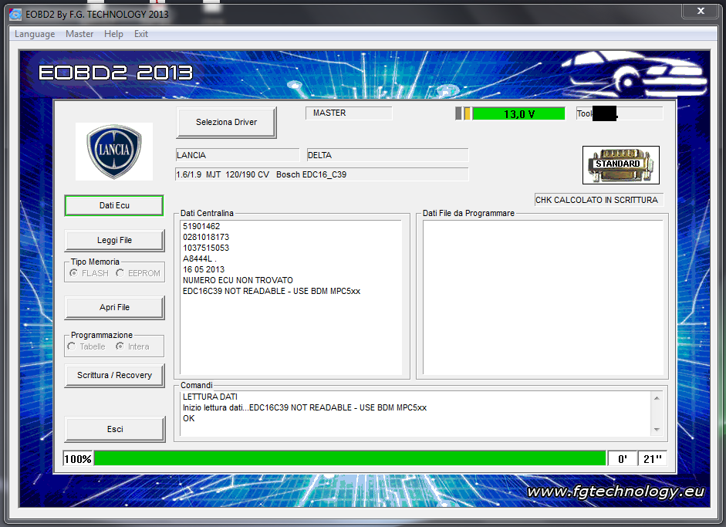Click the 21'' seconds timer box
Image resolution: width=726 pixels, height=527 pixels.
[653, 459]
